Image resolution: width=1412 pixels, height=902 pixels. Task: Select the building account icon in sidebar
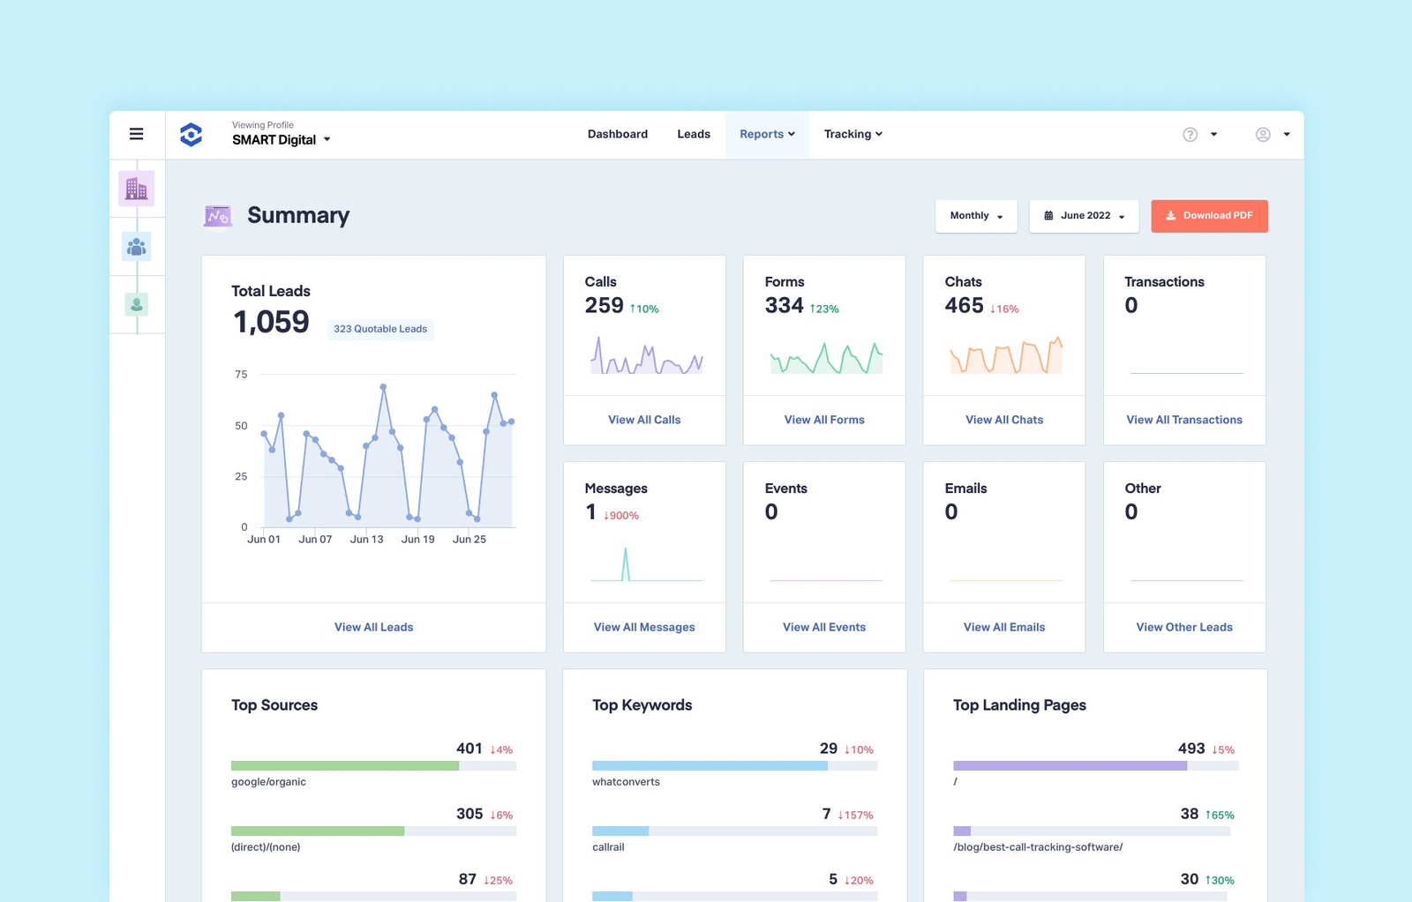[137, 189]
